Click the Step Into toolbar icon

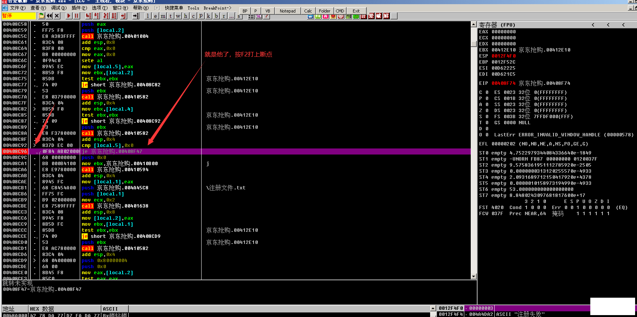(88, 16)
